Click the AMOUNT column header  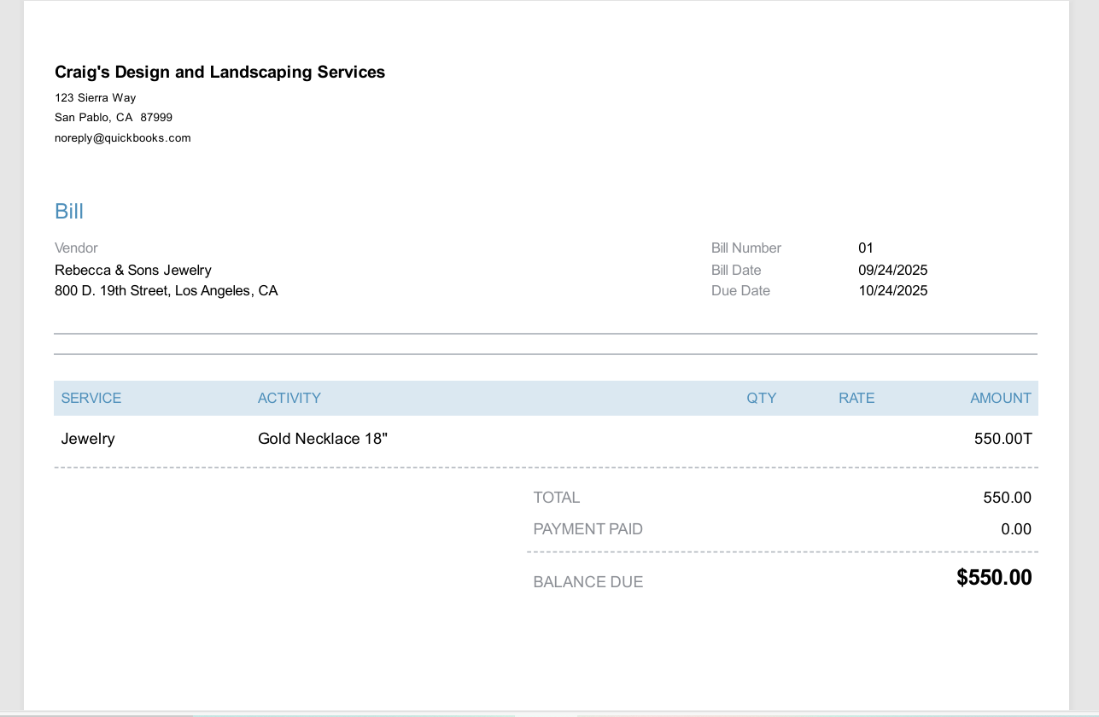[1000, 399]
